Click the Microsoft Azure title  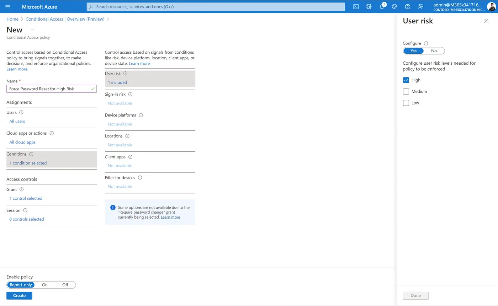39,7
